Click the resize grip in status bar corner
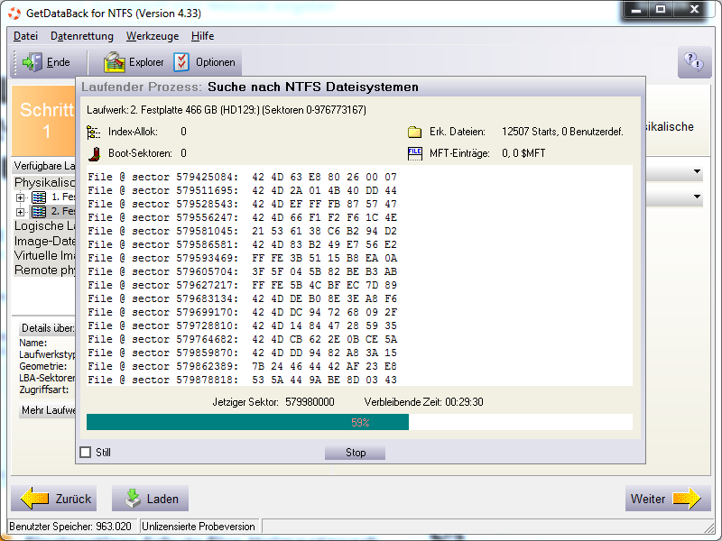The height and width of the screenshot is (541, 722). tap(709, 527)
